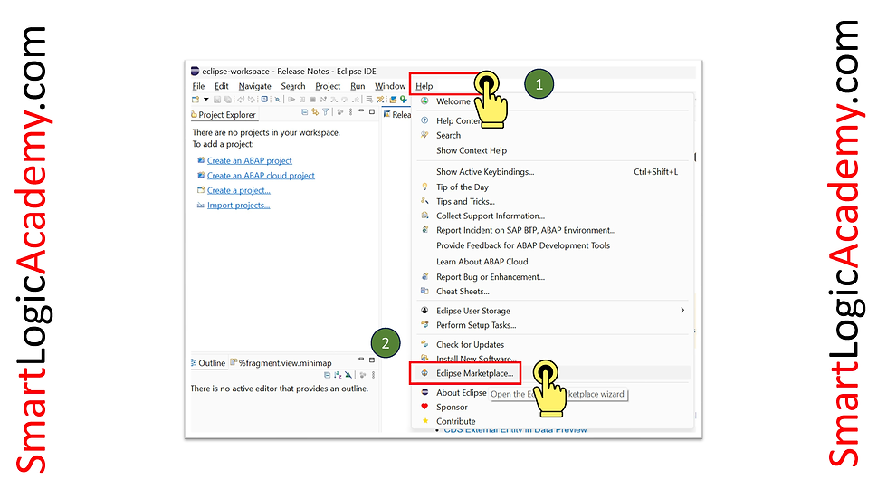Open the File menu
This screenshot has width=887, height=499.
coord(198,86)
